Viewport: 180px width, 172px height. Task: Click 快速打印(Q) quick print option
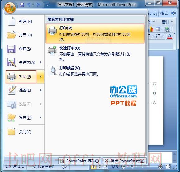click(95, 53)
